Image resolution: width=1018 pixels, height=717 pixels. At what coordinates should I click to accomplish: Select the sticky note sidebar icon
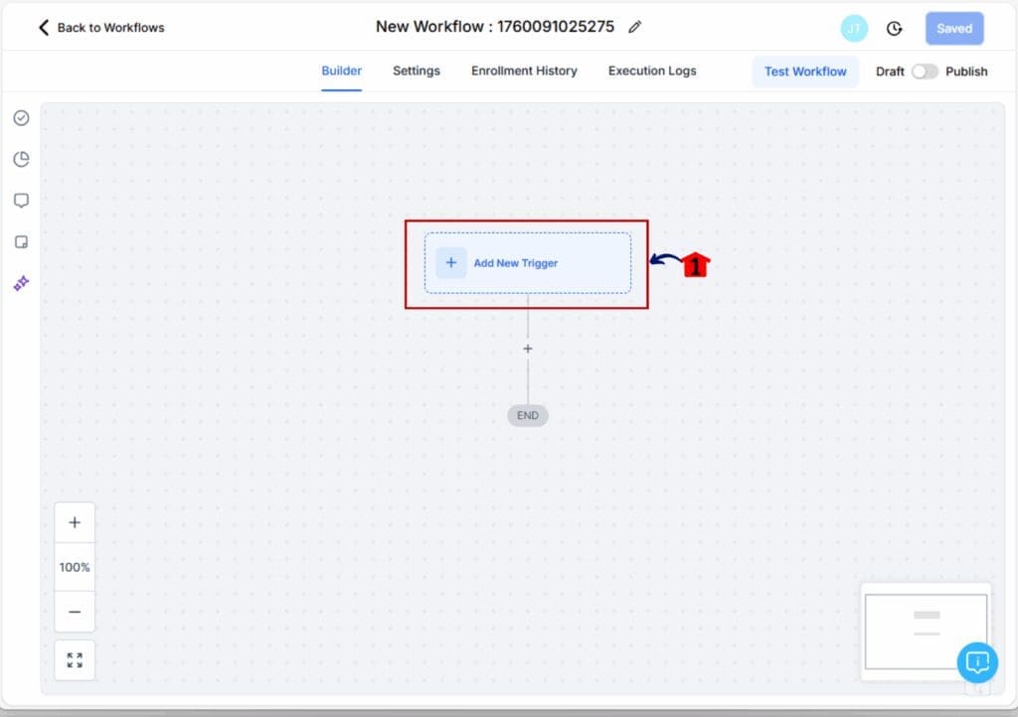pyautogui.click(x=21, y=242)
